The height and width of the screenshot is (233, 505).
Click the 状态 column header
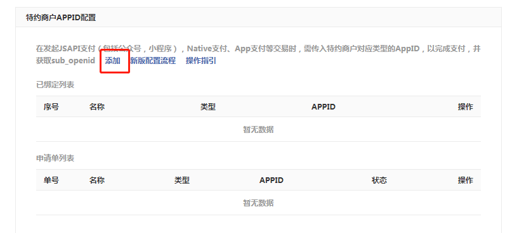pyautogui.click(x=379, y=180)
